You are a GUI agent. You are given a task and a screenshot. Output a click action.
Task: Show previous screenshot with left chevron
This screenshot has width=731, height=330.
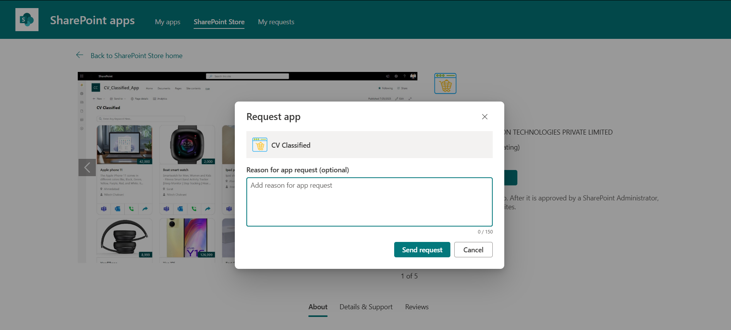point(87,167)
